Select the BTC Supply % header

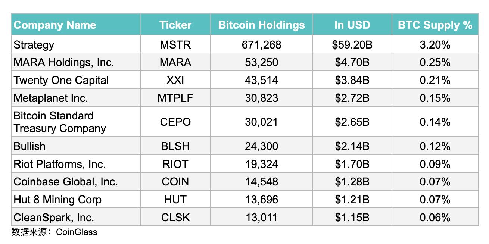[x=435, y=25]
